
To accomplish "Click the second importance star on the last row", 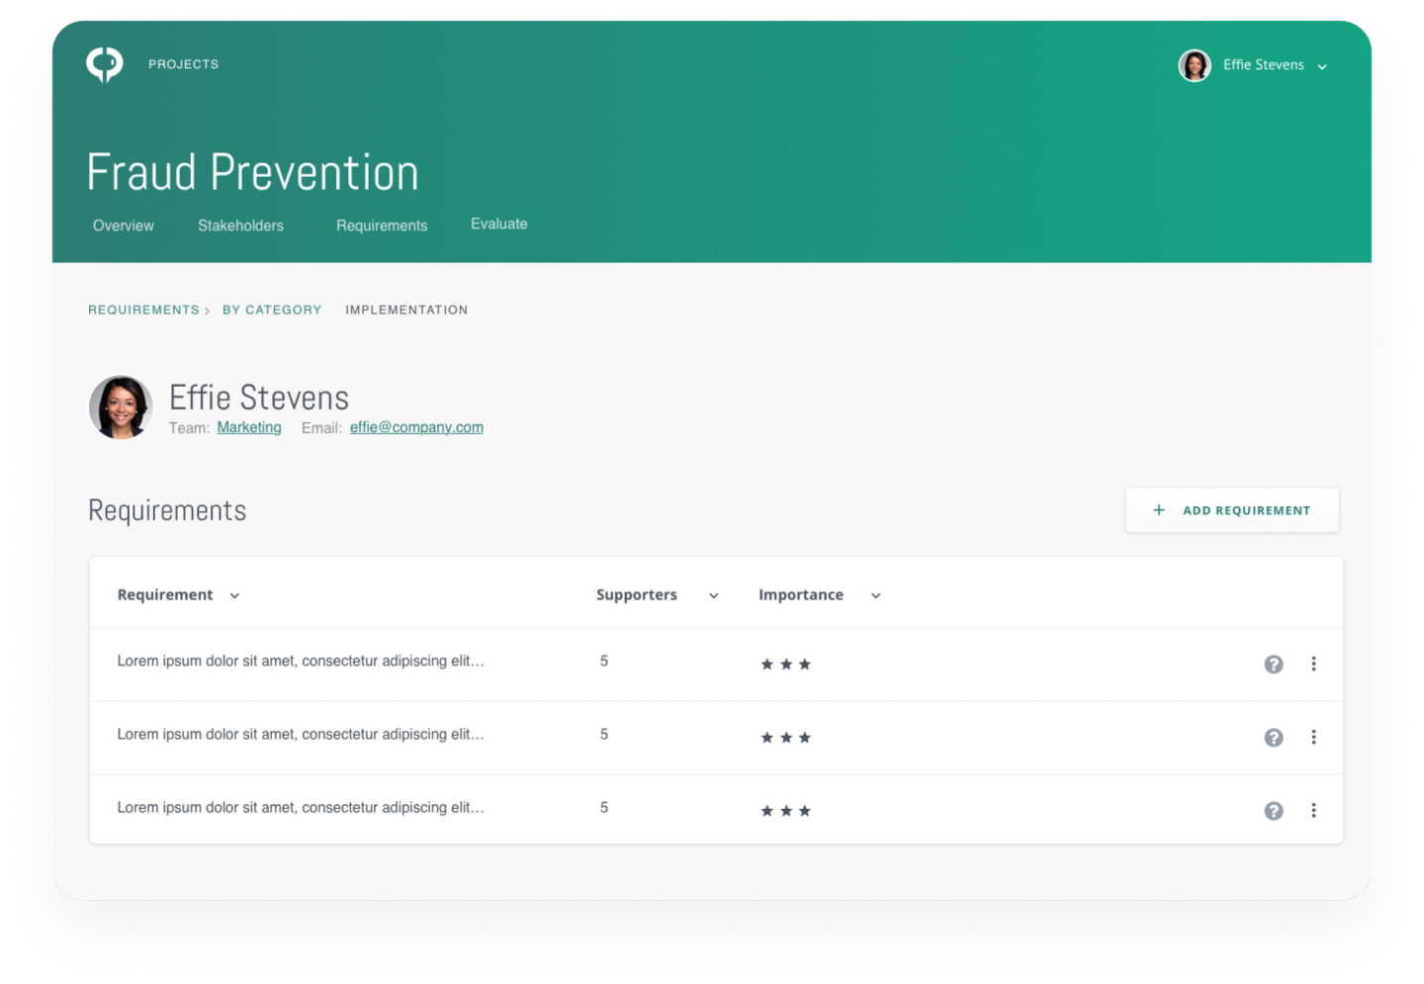I will (786, 810).
